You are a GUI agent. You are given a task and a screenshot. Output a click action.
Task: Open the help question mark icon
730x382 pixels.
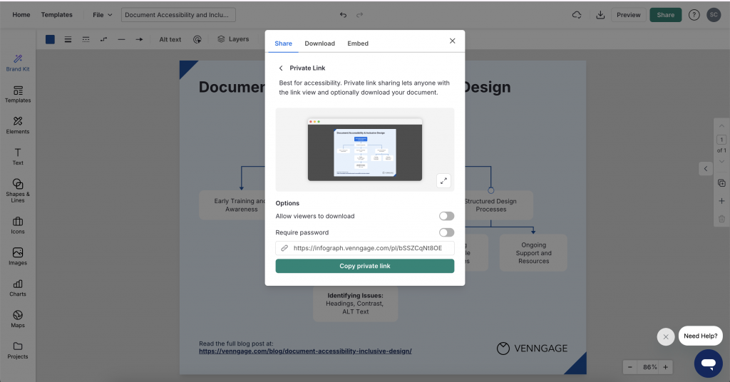pyautogui.click(x=694, y=15)
